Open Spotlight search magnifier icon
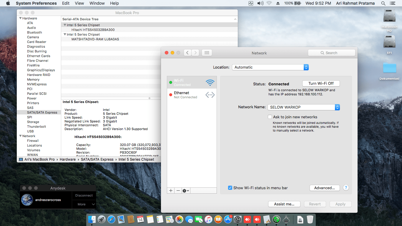Screen dimensions: 402x226 [383, 3]
